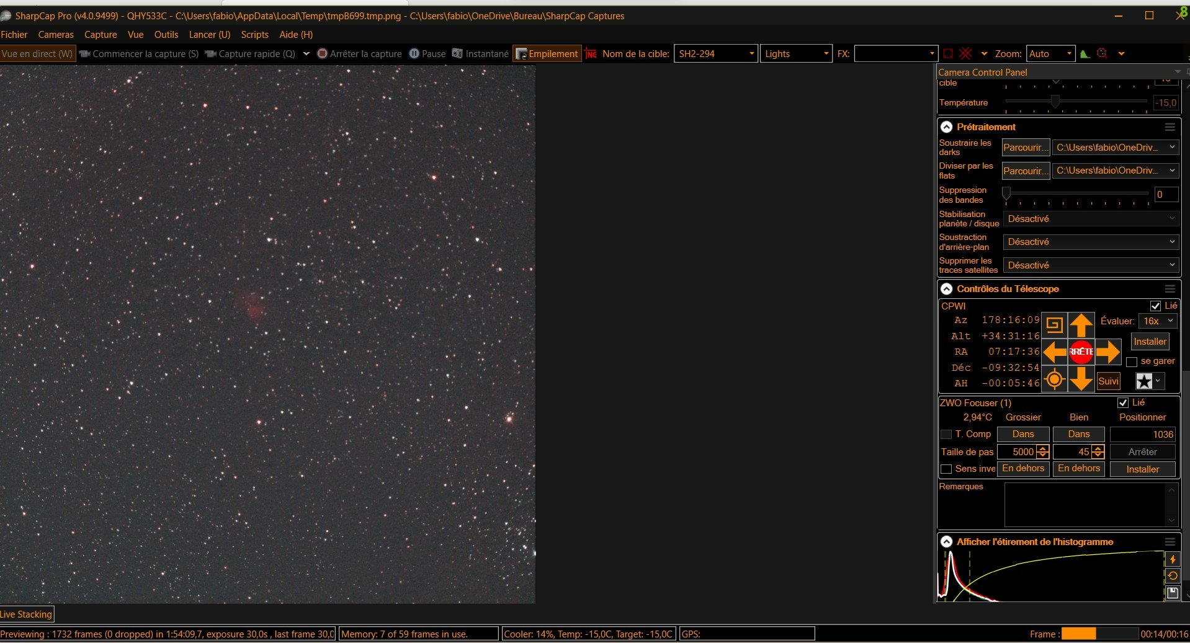1190x643 pixels.
Task: Start spiral search in telescope controls
Action: [x=1054, y=325]
